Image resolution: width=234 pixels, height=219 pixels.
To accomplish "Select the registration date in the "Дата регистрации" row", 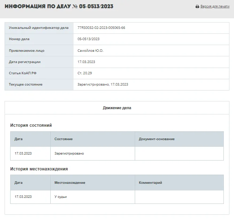I will pyautogui.click(x=86, y=62).
